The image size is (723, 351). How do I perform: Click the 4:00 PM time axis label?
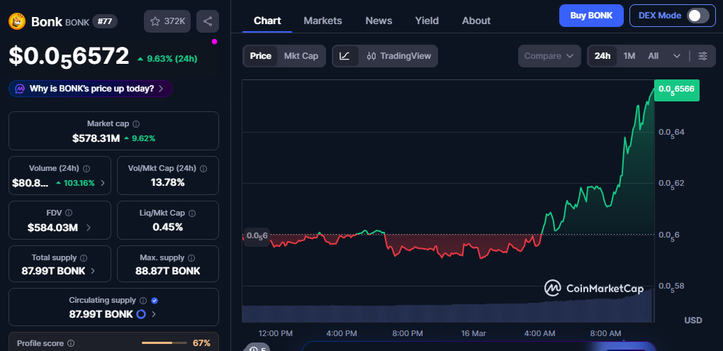pos(341,333)
